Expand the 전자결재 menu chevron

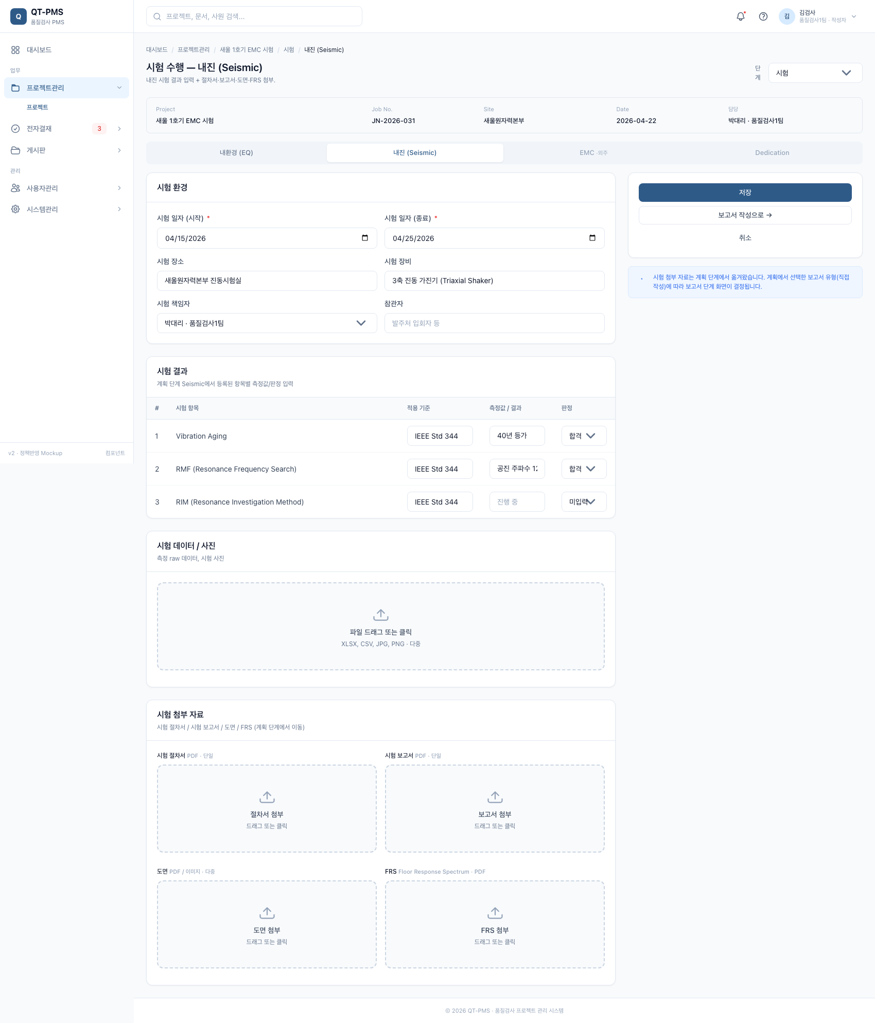point(119,129)
